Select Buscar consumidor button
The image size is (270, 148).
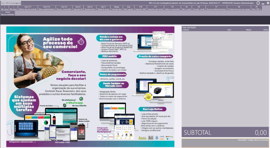tap(64, 8)
